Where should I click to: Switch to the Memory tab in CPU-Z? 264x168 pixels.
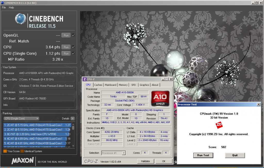coord(123,85)
